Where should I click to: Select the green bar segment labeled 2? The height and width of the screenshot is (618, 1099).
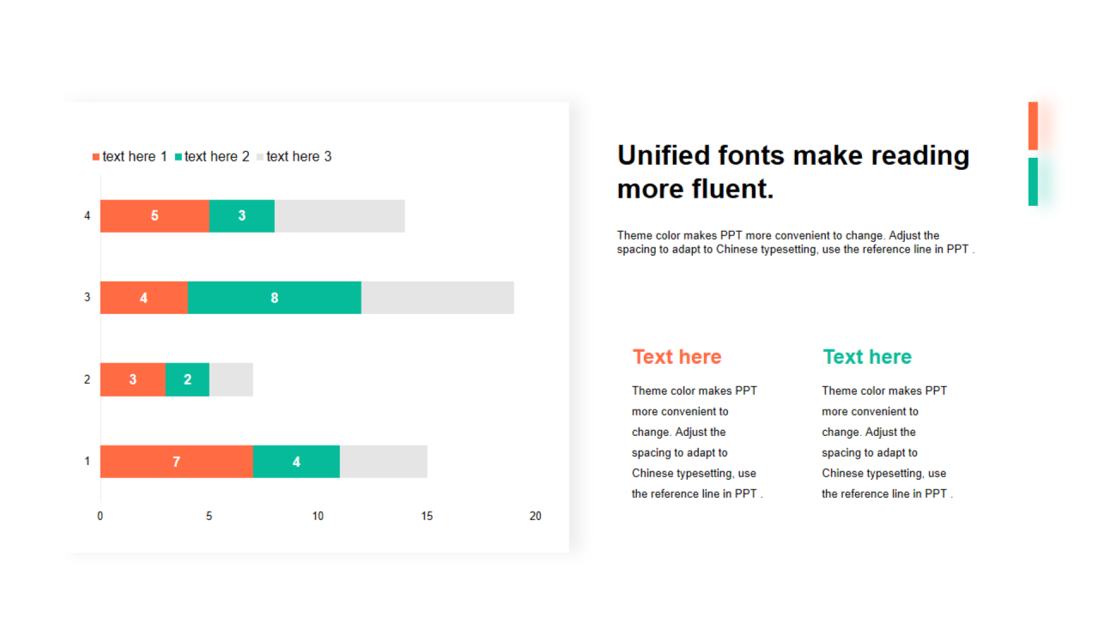tap(187, 379)
